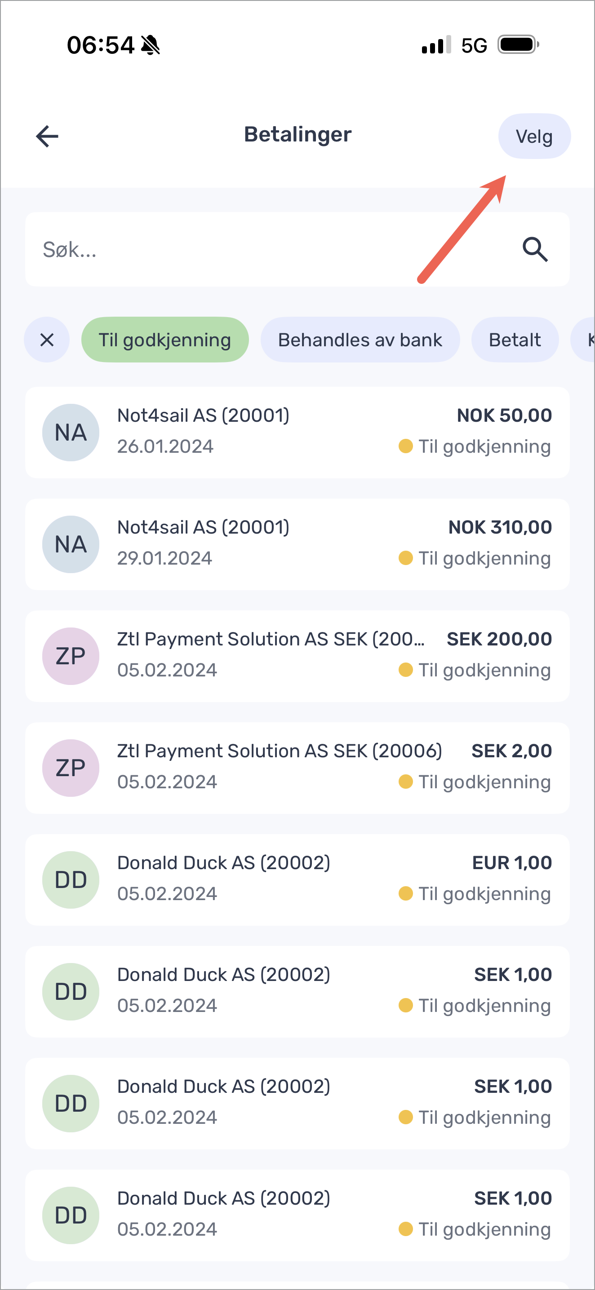Tap the Velg button
This screenshot has width=595, height=1290.
(534, 136)
